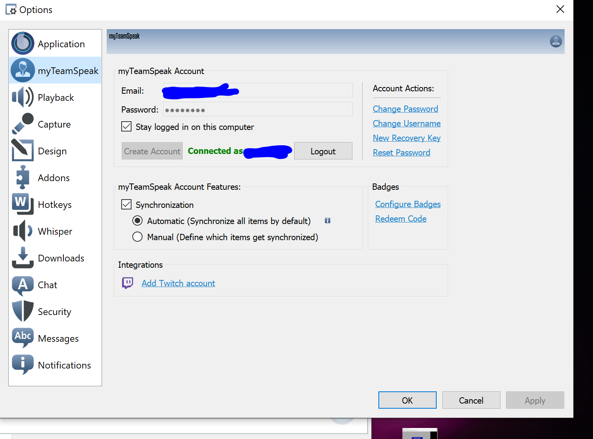
Task: Open Playback speaker icon
Action: pos(23,97)
